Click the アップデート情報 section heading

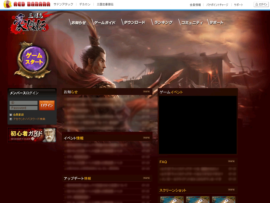point(77,178)
